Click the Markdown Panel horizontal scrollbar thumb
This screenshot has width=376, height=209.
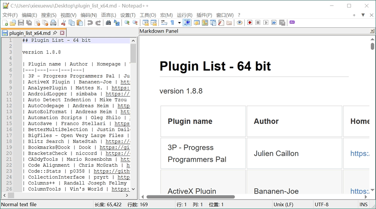point(190,197)
